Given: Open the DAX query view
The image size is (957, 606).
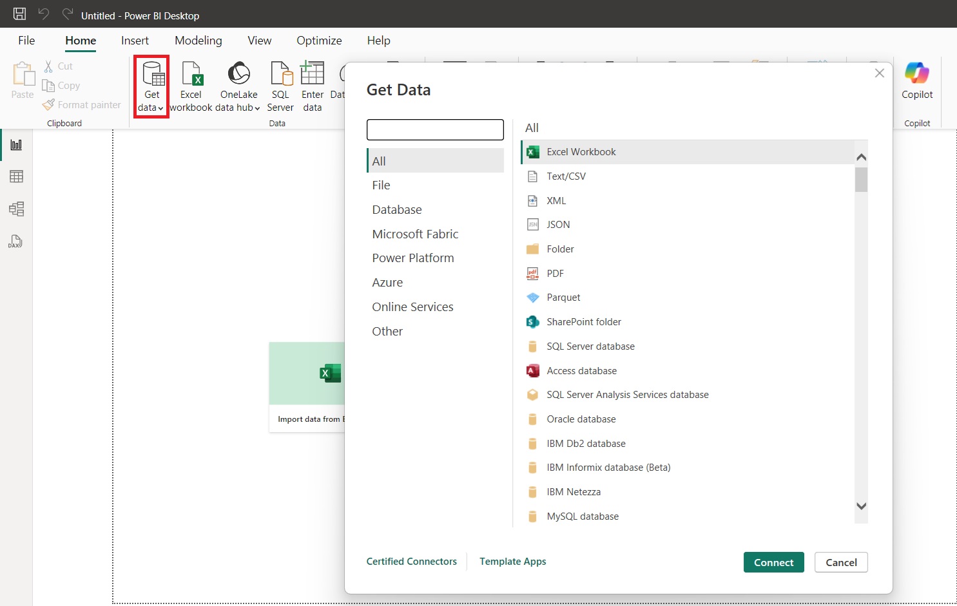Looking at the screenshot, I should click(15, 241).
